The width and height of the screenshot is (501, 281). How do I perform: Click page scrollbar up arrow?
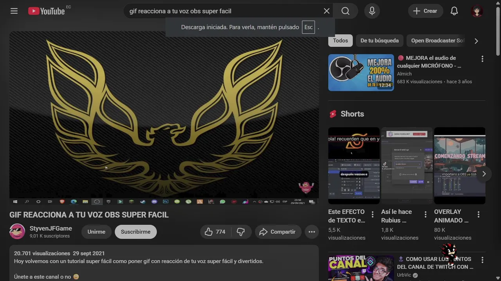coord(498,3)
